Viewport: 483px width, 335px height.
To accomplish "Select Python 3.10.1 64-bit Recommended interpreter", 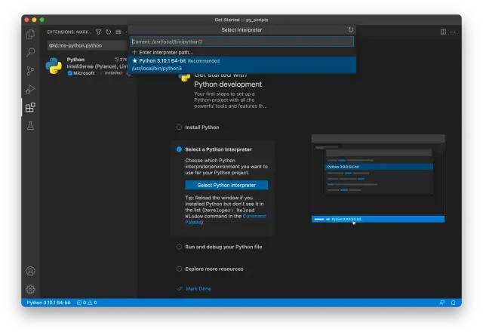I will (242, 65).
